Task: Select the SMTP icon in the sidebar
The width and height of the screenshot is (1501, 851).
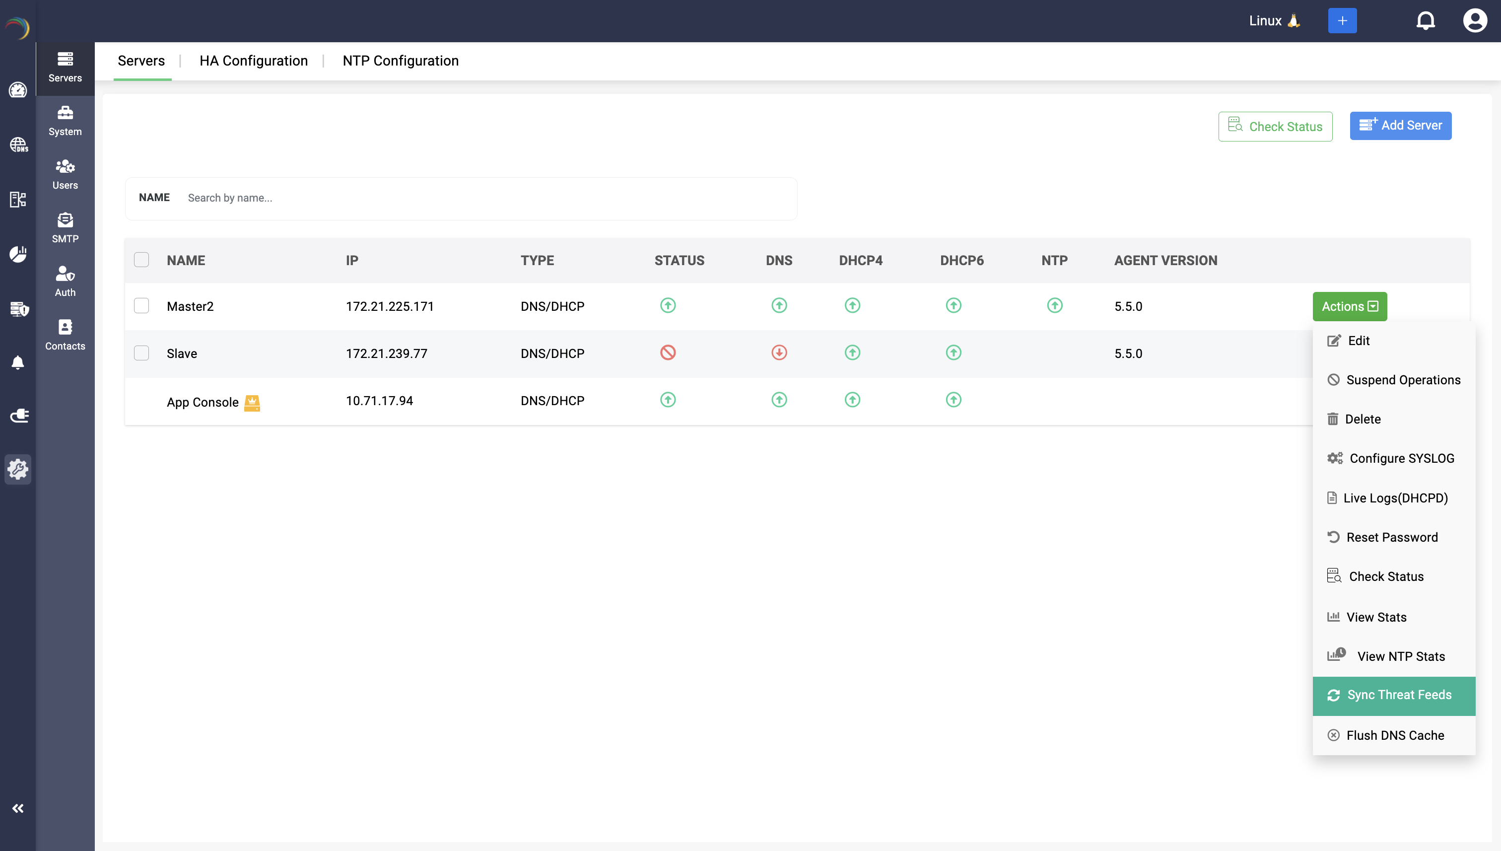Action: (65, 227)
